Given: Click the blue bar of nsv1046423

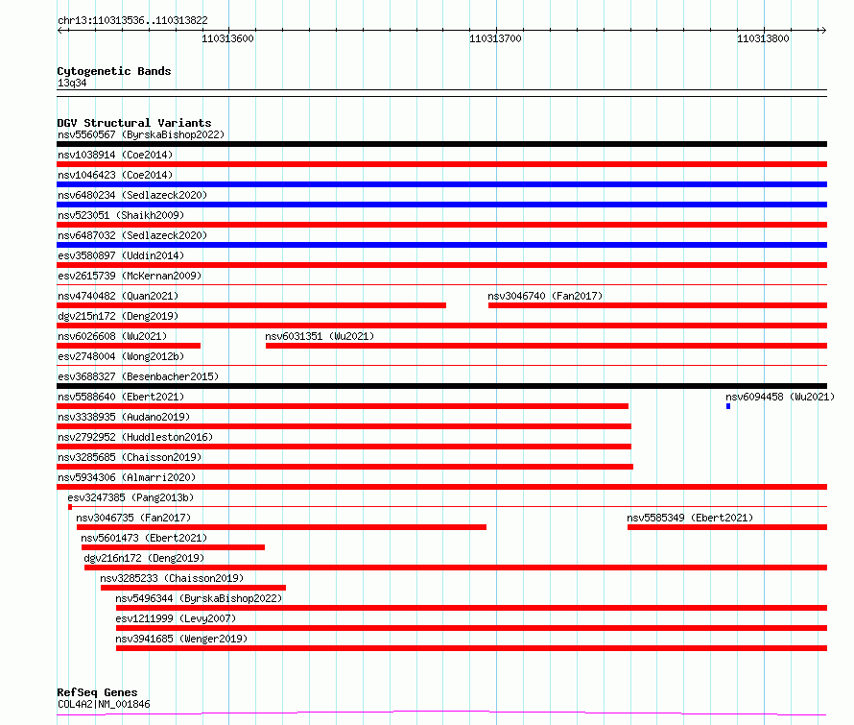Looking at the screenshot, I should [x=441, y=184].
